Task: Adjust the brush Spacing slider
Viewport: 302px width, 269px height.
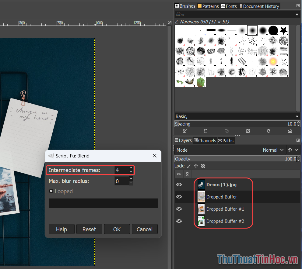Action: pyautogui.click(x=236, y=124)
